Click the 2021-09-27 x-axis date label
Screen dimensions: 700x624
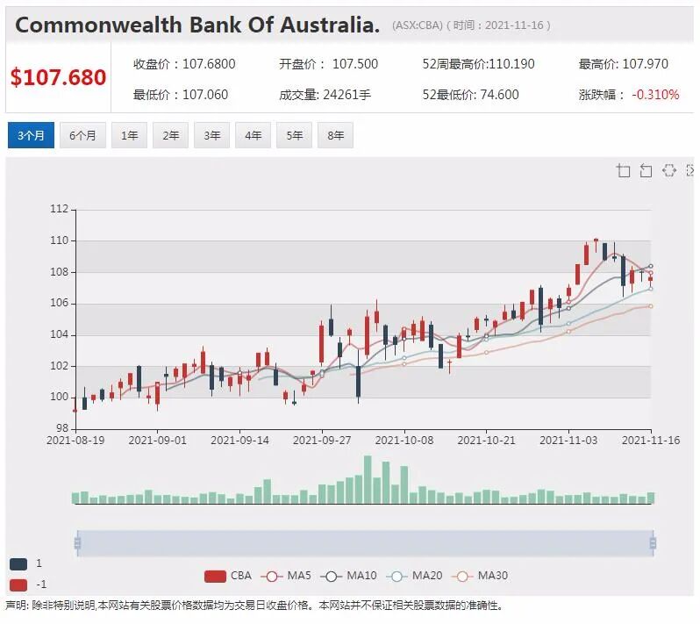coord(322,441)
